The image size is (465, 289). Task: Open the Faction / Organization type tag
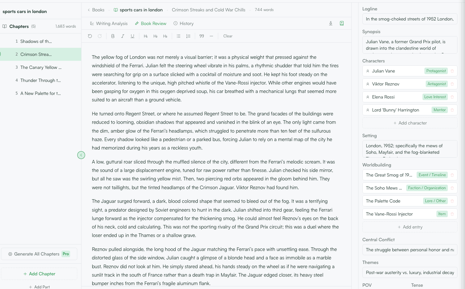point(427,188)
